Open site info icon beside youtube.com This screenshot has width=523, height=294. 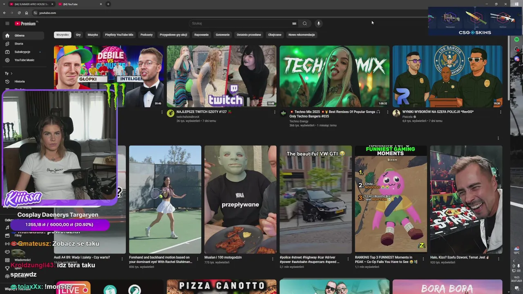click(35, 13)
